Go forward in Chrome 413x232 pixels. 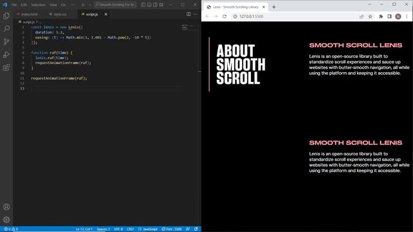pos(216,16)
